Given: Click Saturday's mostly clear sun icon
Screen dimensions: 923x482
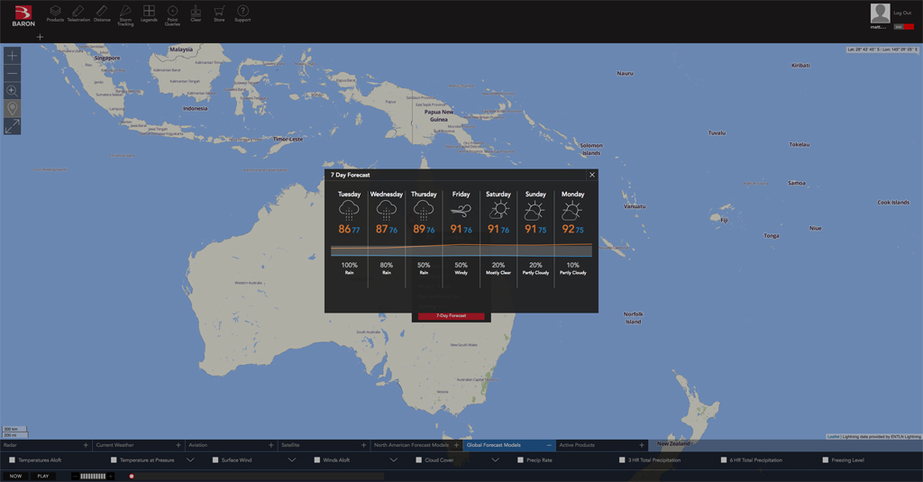Looking at the screenshot, I should (x=498, y=210).
